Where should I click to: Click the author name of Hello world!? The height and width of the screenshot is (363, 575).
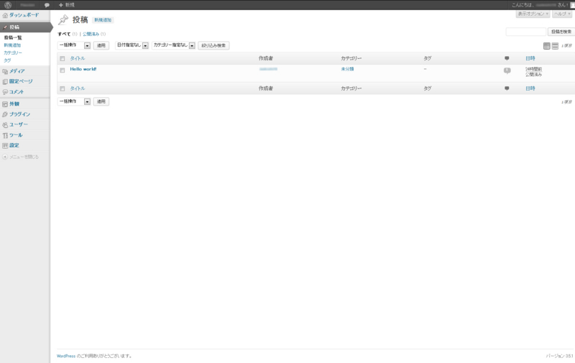[x=268, y=69]
